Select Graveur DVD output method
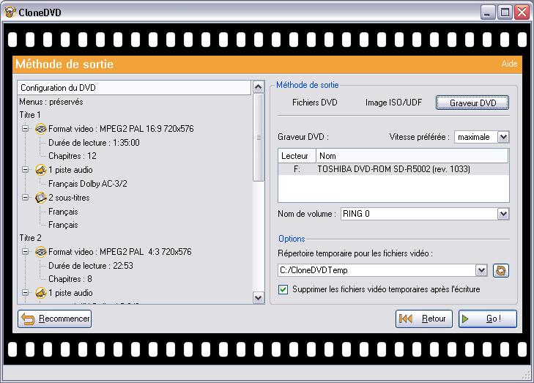 point(472,103)
